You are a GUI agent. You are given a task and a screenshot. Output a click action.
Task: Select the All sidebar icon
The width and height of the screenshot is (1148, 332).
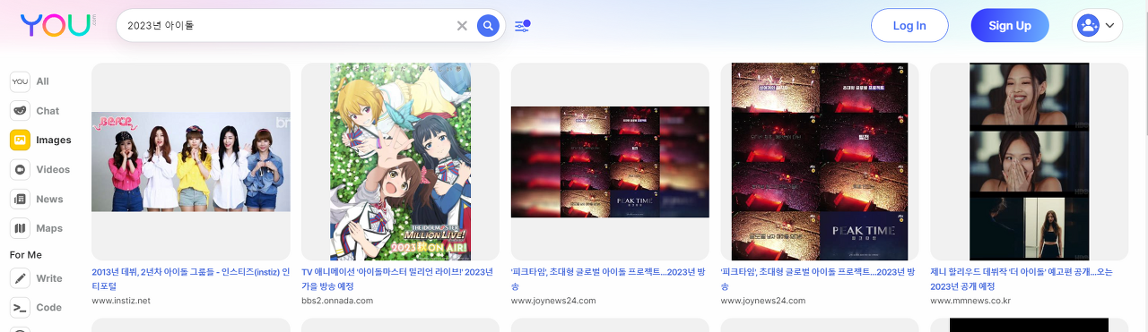tap(20, 81)
